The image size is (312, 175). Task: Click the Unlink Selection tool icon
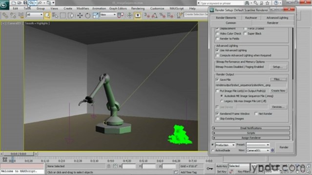tap(13, 15)
